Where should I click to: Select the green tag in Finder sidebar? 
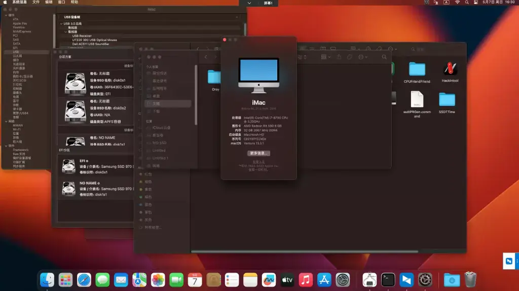point(145,197)
